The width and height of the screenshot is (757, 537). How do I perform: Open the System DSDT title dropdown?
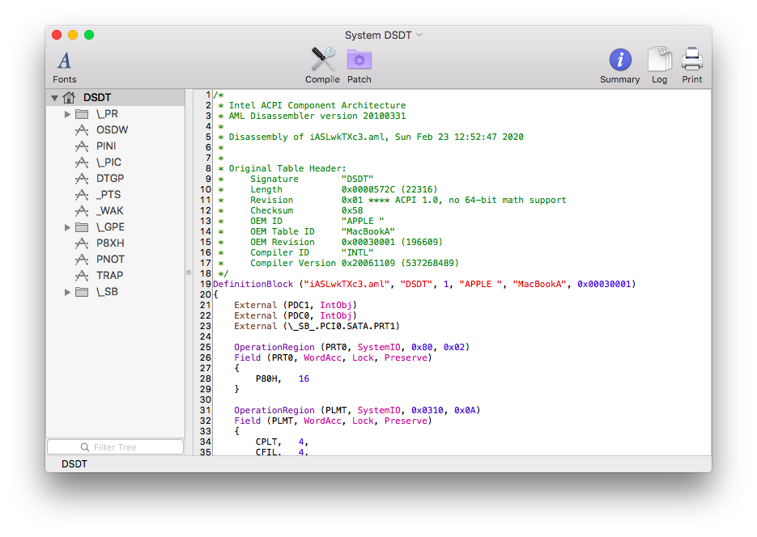coord(419,35)
